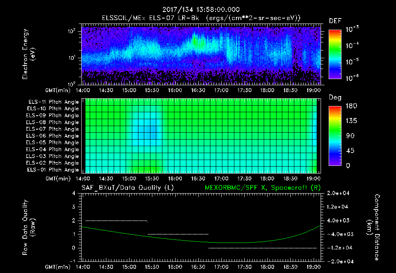Click the 10⁰ tick on electron energy axis
396x273 pixels.
[72, 84]
